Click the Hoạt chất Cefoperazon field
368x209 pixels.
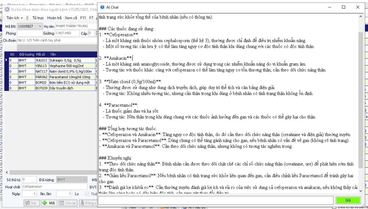pyautogui.click(x=54, y=187)
